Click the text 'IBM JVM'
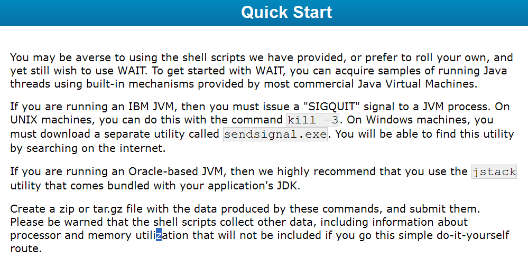Screen dimensions: 528x259 click(151, 107)
